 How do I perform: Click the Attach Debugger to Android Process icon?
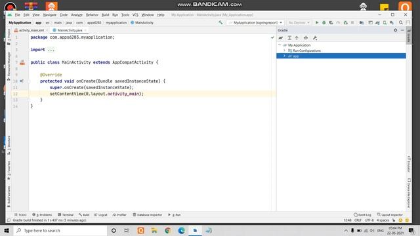(346, 23)
